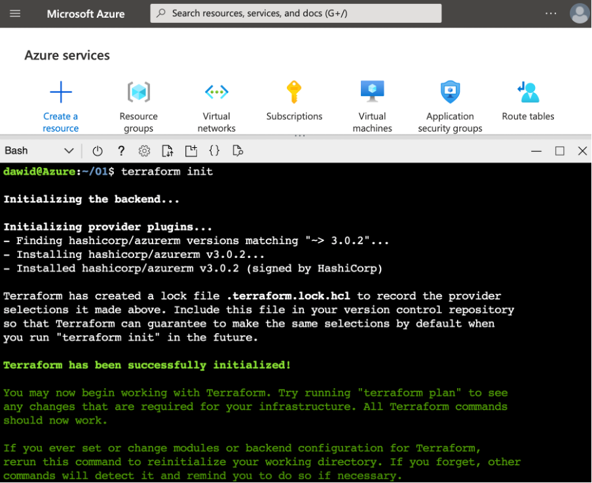Click the web preview icon
The width and height of the screenshot is (592, 483).
(x=238, y=151)
